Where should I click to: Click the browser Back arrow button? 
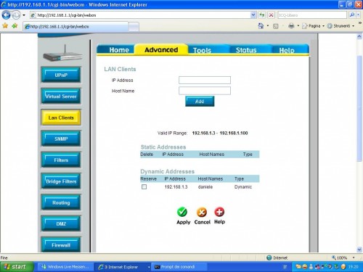point(6,15)
